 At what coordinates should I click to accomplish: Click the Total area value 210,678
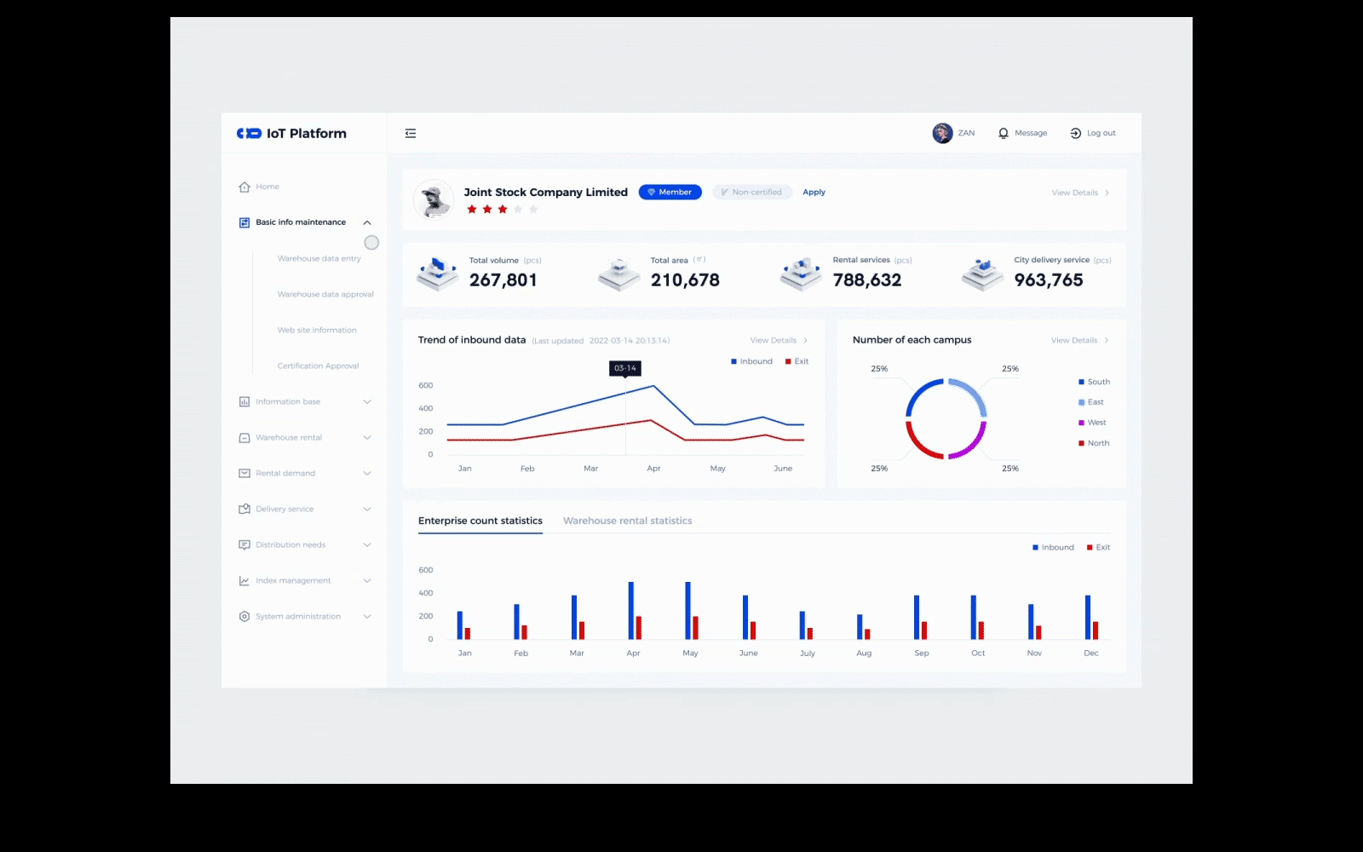[x=685, y=280]
